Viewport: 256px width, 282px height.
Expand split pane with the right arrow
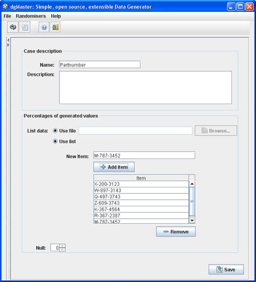coord(8,45)
